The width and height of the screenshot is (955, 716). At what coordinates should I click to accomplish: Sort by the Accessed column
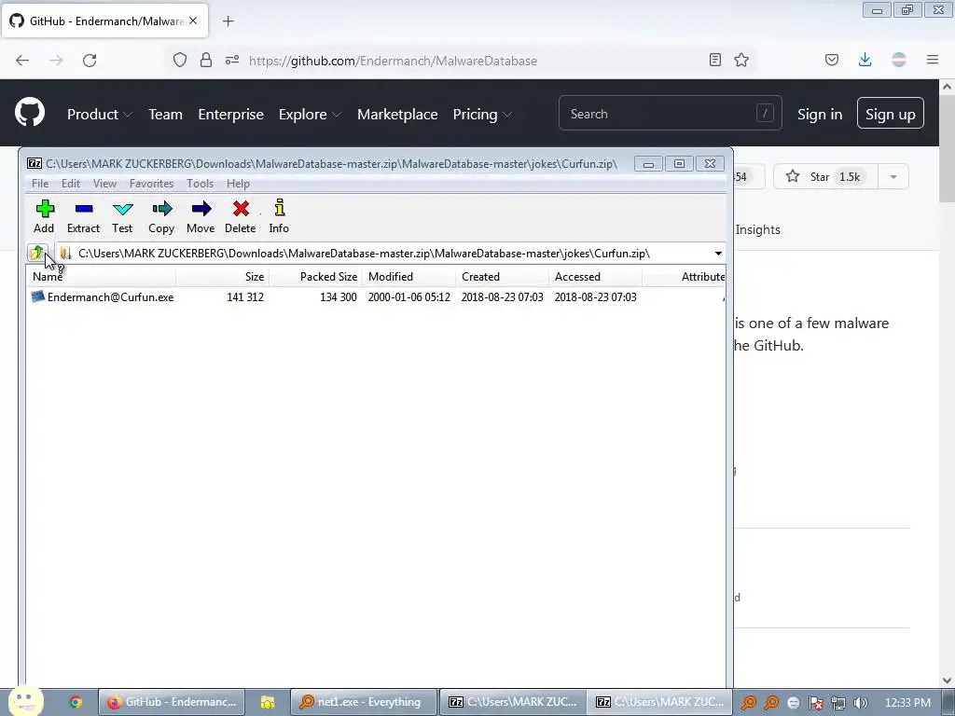point(595,276)
